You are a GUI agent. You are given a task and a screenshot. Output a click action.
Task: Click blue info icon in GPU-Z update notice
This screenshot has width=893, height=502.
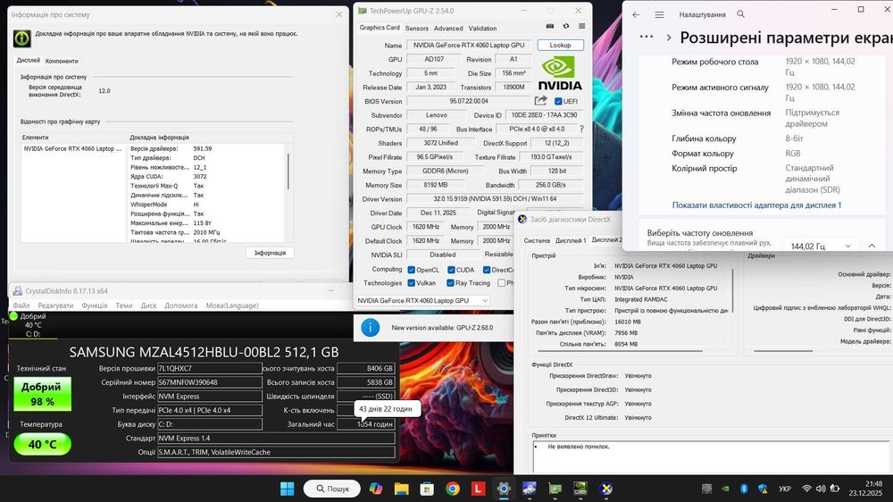coord(371,328)
